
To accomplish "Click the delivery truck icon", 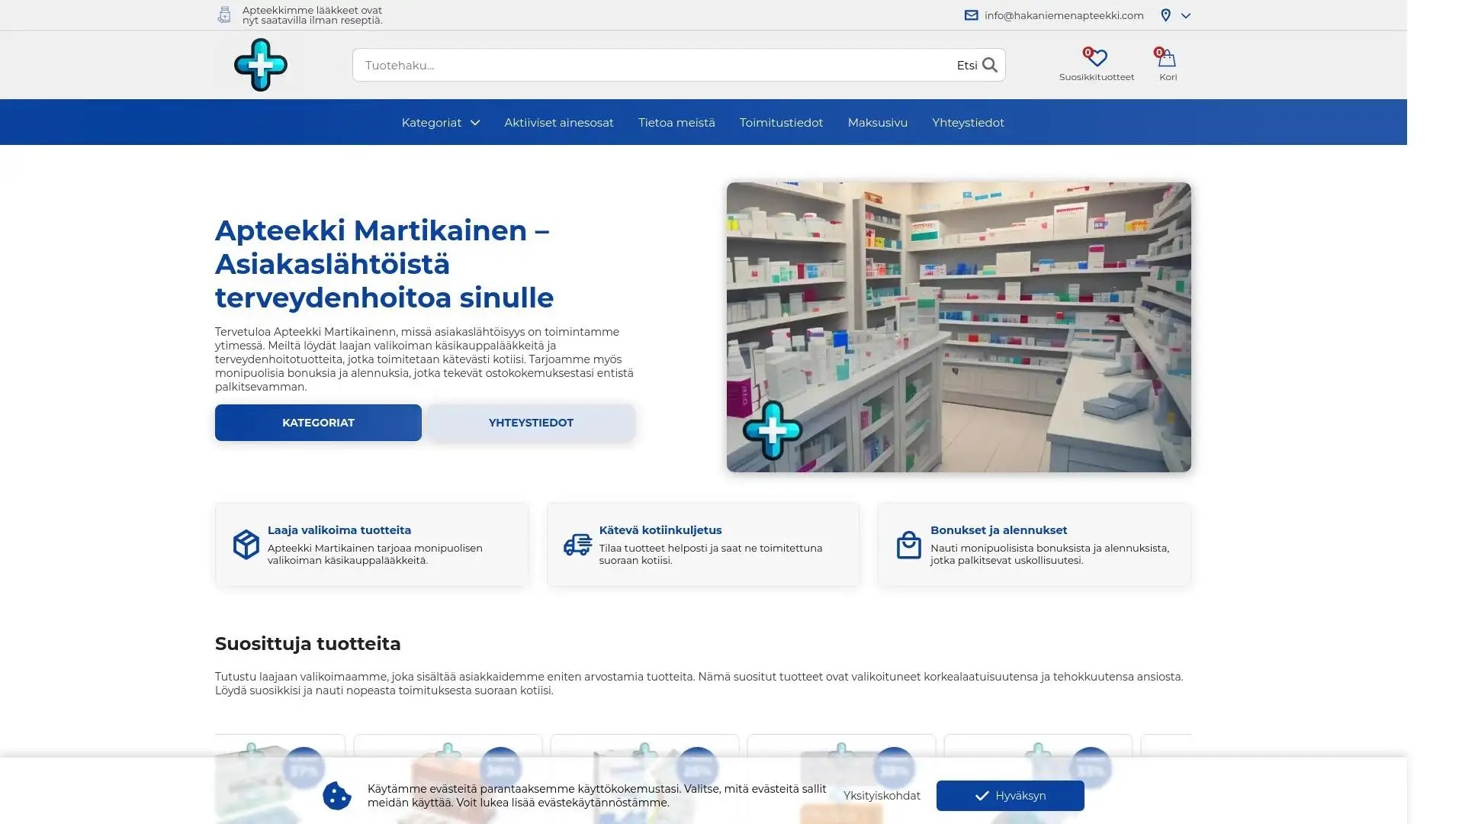I will [x=577, y=545].
